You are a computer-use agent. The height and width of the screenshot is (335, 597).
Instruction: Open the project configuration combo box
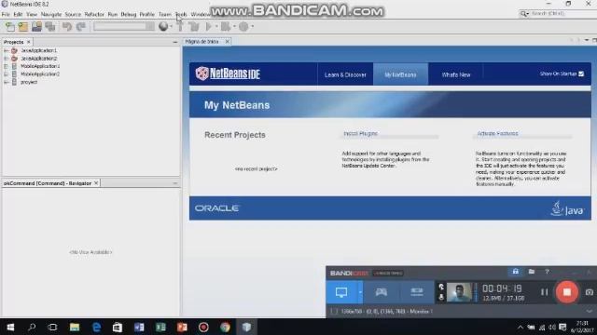point(124,26)
